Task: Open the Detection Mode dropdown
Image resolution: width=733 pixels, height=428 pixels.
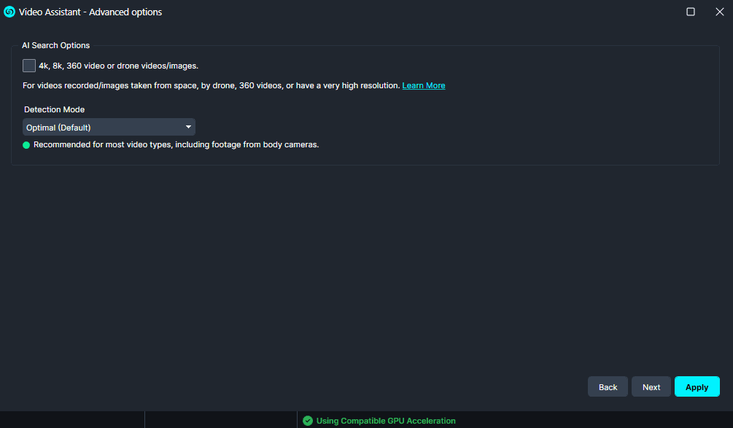Action: [x=109, y=127]
